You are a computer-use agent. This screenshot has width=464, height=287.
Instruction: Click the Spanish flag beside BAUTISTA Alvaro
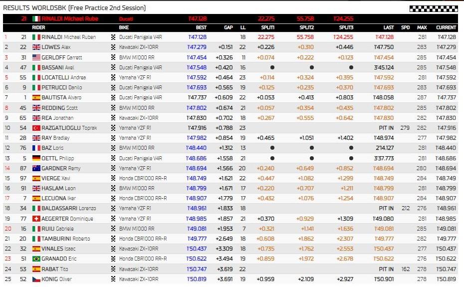coord(36,98)
